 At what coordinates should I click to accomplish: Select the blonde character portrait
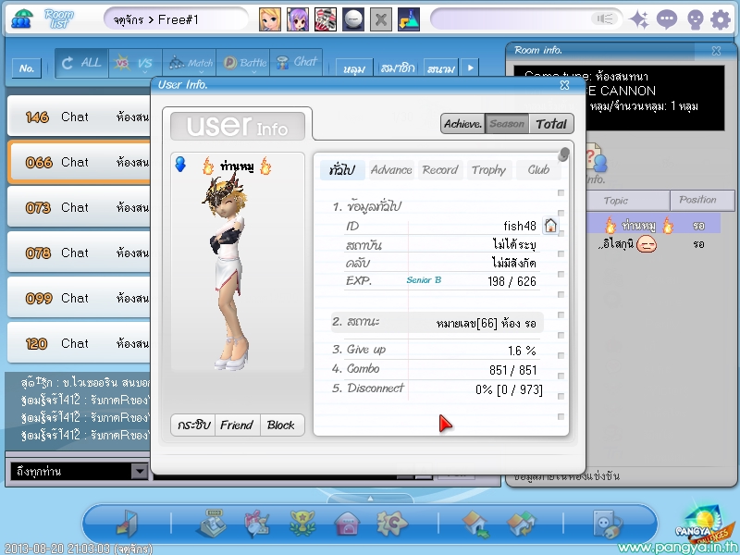[270, 19]
